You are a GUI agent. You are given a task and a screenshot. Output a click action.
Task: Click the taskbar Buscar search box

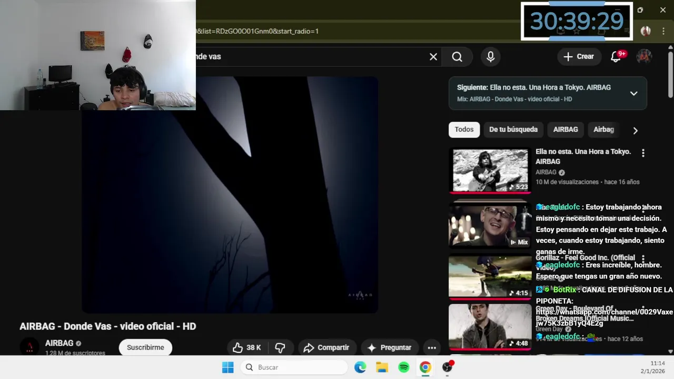tap(295, 367)
